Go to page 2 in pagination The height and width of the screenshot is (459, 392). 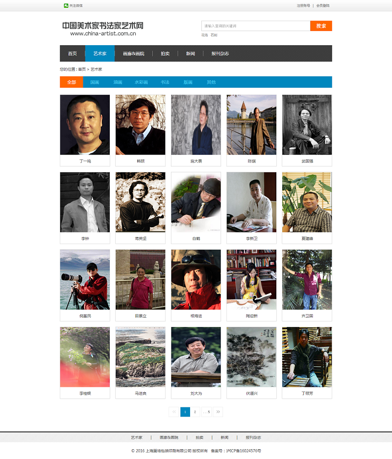coord(195,412)
